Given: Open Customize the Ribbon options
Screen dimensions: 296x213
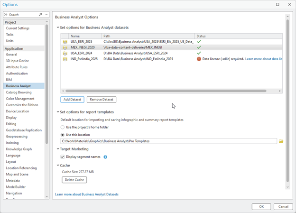Looking at the screenshot, I should pos(22,105).
